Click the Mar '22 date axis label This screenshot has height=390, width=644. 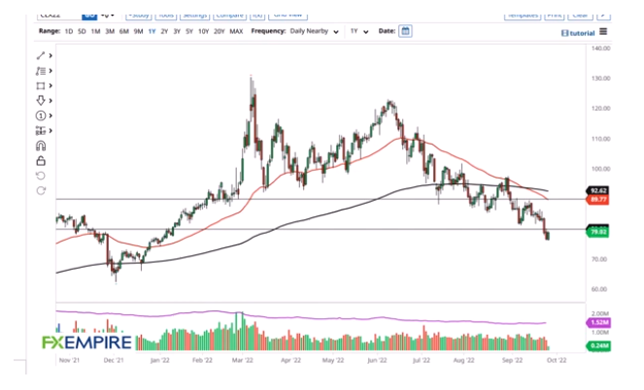pos(242,361)
